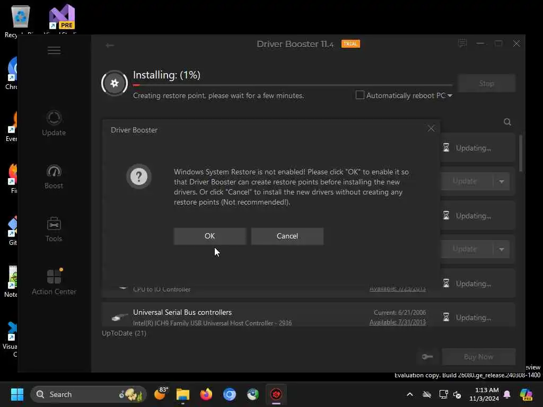Click the taskbar Search box
The width and height of the screenshot is (543, 407).
tap(89, 394)
